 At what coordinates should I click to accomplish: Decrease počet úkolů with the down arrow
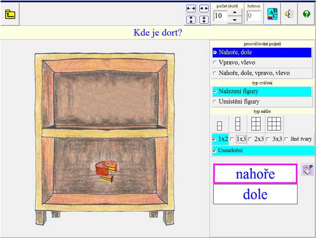coord(234,19)
